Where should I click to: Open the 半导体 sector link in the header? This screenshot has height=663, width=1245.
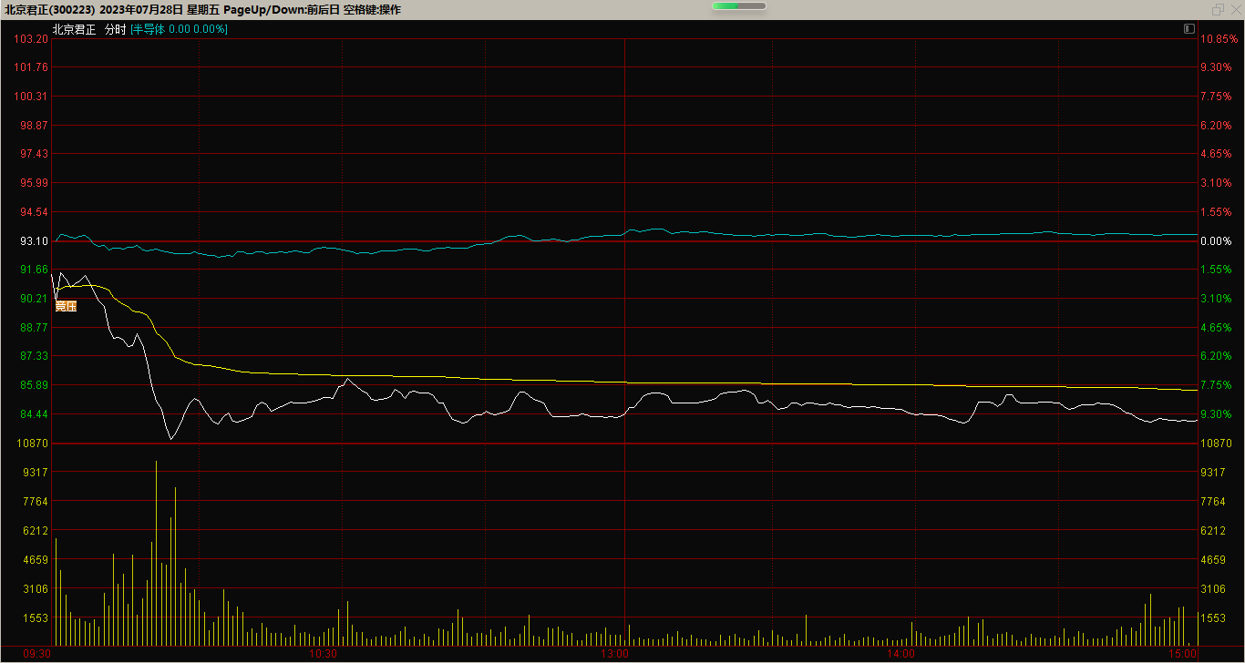pos(149,29)
